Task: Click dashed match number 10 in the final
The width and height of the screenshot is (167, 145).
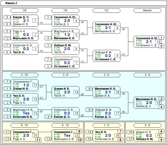Action: pos(158,42)
